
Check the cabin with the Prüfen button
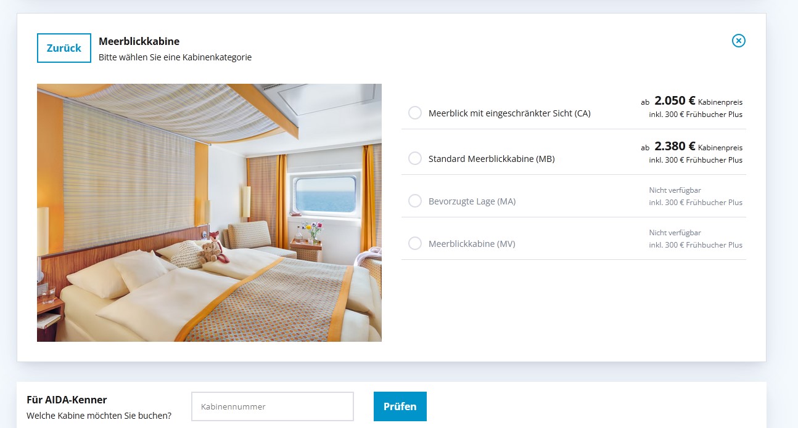click(x=400, y=406)
